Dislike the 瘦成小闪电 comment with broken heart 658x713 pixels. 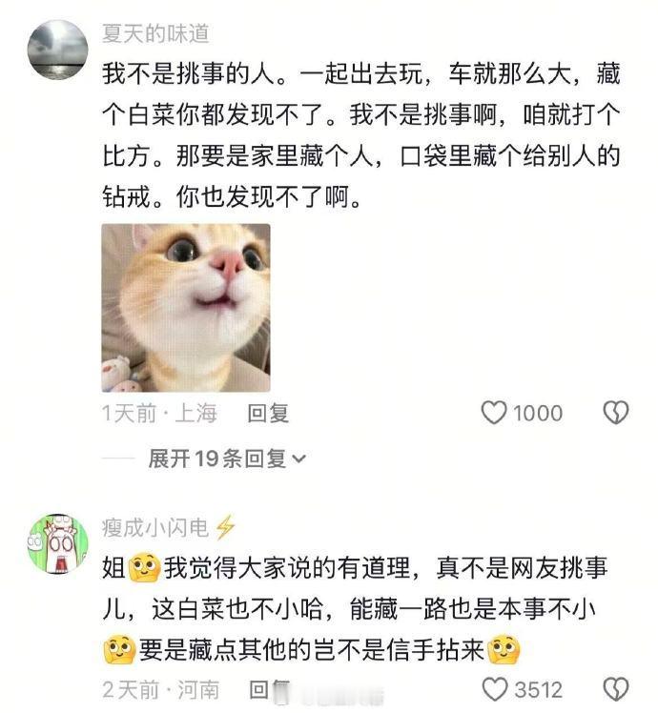pos(616,689)
